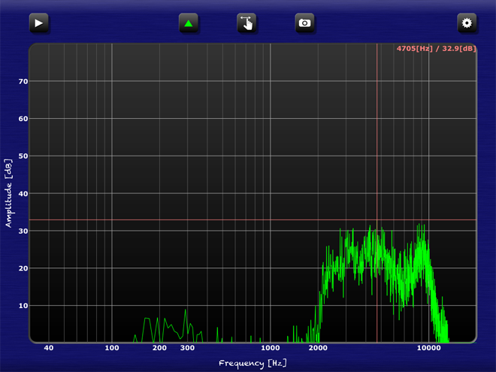Image resolution: width=496 pixels, height=372 pixels.
Task: Click the 10000 frequency axis label
Action: pyautogui.click(x=428, y=348)
